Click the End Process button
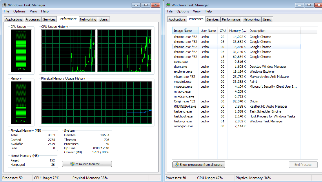Screen dimensions: 322x182 tap(303, 165)
